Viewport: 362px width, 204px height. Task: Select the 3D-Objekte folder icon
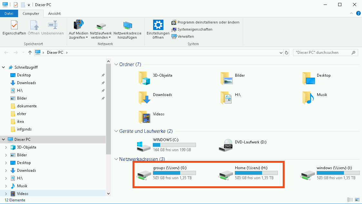[144, 78]
